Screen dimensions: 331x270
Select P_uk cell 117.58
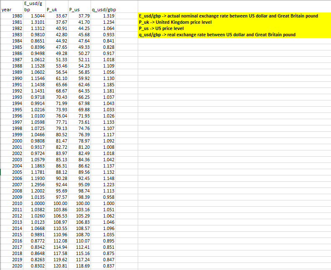(57, 253)
